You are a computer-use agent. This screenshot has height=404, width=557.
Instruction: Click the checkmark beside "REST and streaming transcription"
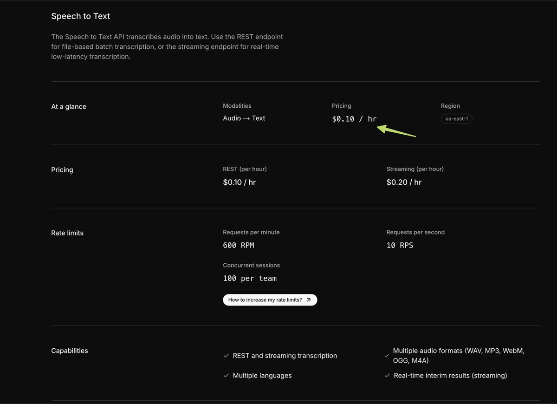click(226, 356)
